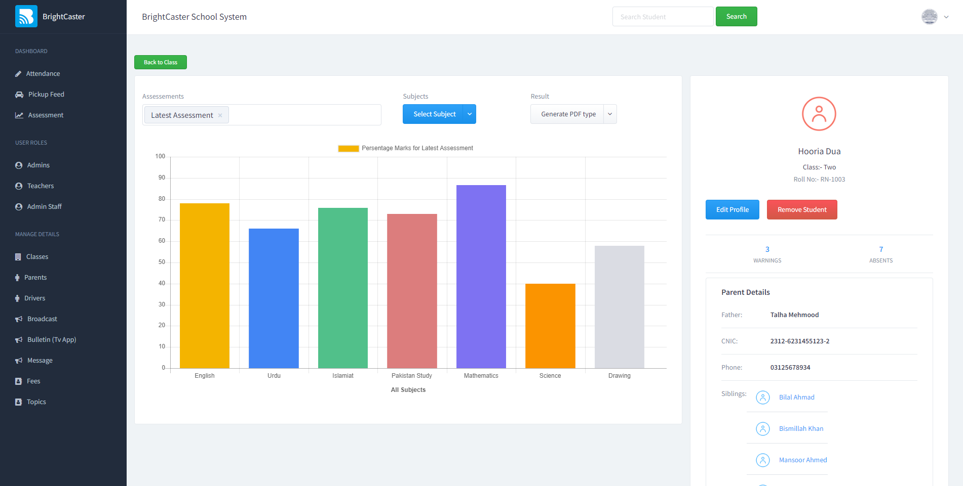Click the Urdu blue bar

click(274, 298)
